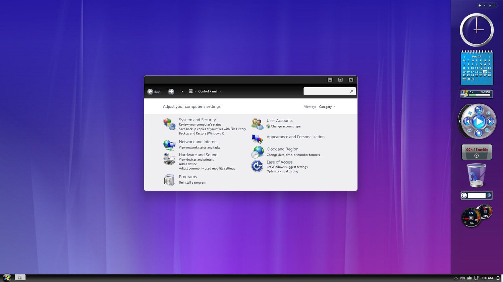Skip to next track on media gadget
Viewport: 503px width, 282px height.
[x=490, y=122]
